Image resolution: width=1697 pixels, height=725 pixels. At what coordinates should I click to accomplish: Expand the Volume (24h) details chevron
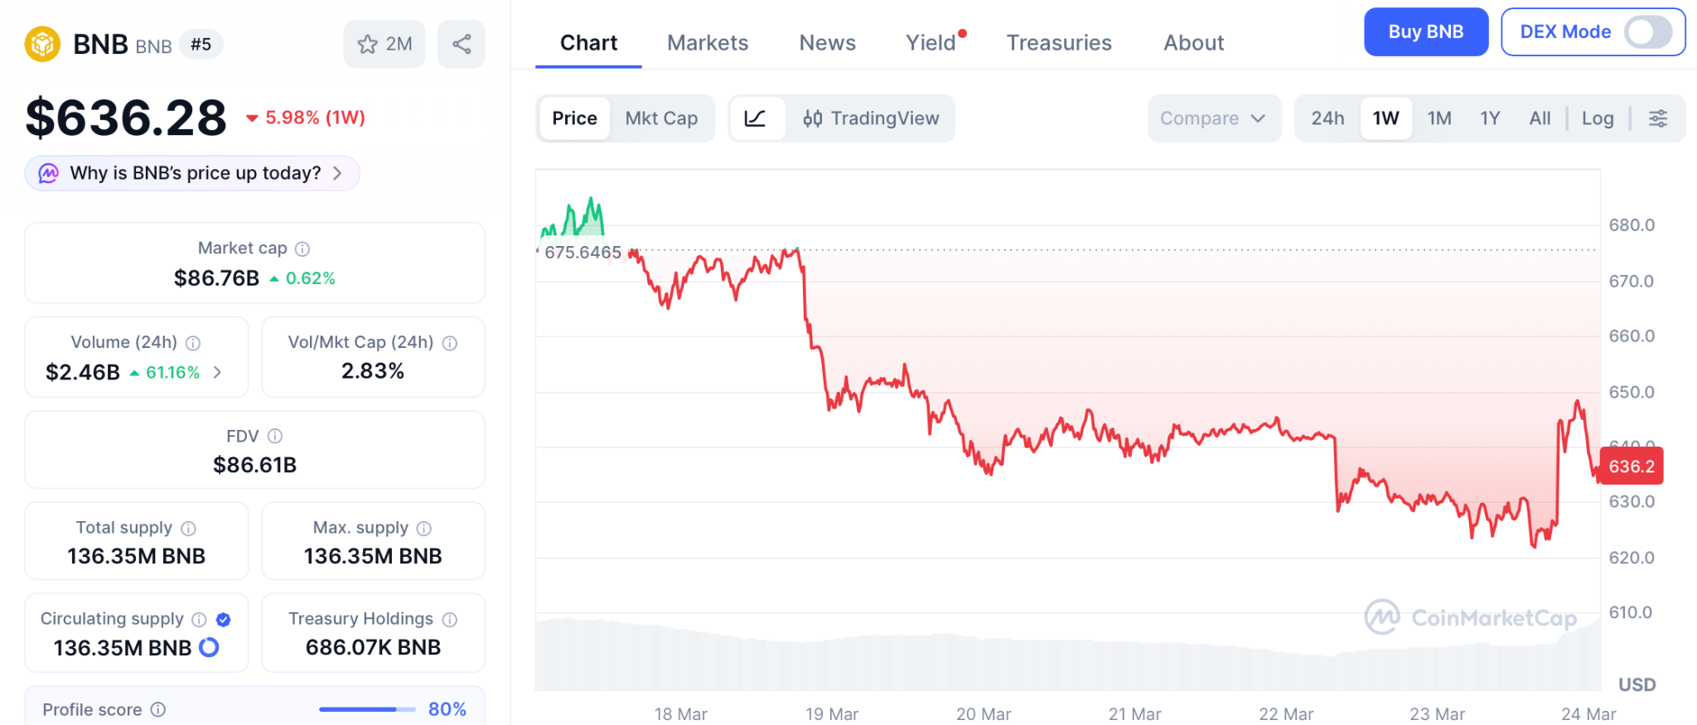(217, 372)
